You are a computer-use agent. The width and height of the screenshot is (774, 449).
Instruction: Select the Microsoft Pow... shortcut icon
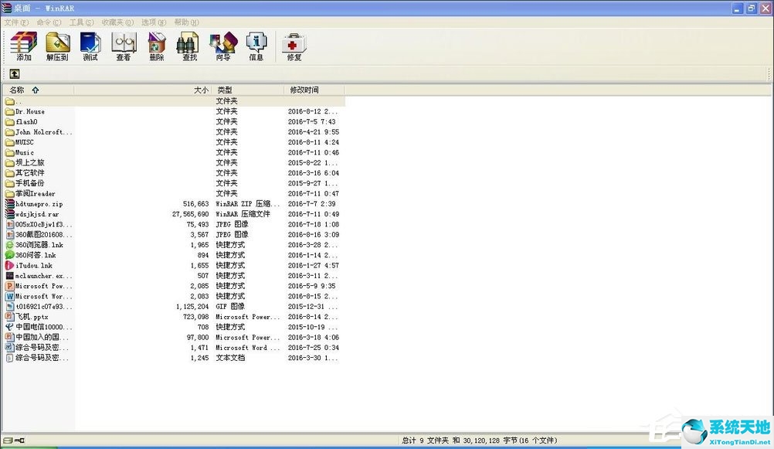pos(9,286)
